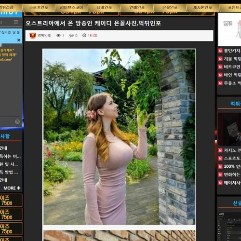Click the N badge beside 카지노
241x241 pixels.
[220, 150]
